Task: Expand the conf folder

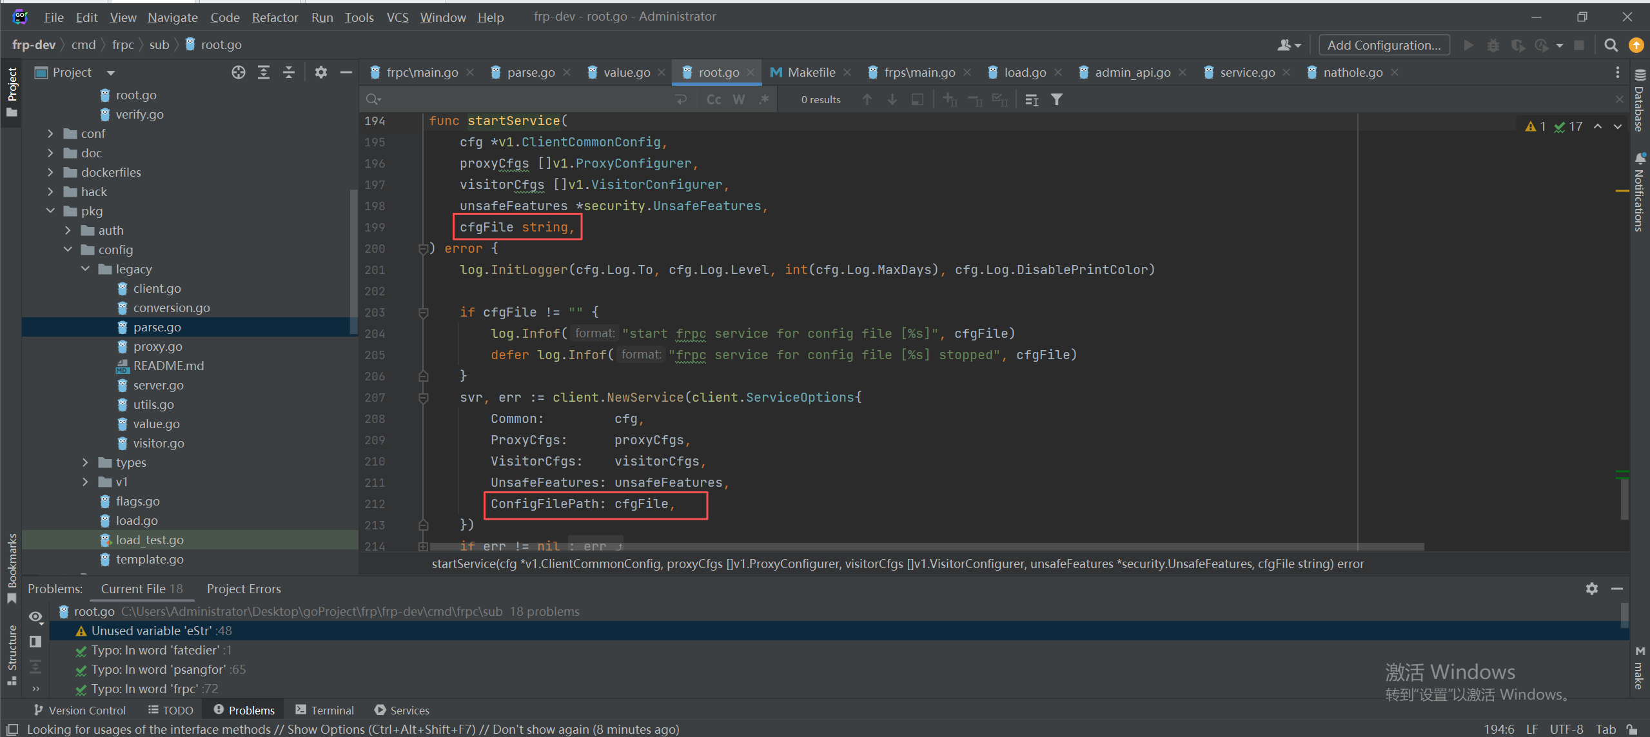Action: [51, 133]
